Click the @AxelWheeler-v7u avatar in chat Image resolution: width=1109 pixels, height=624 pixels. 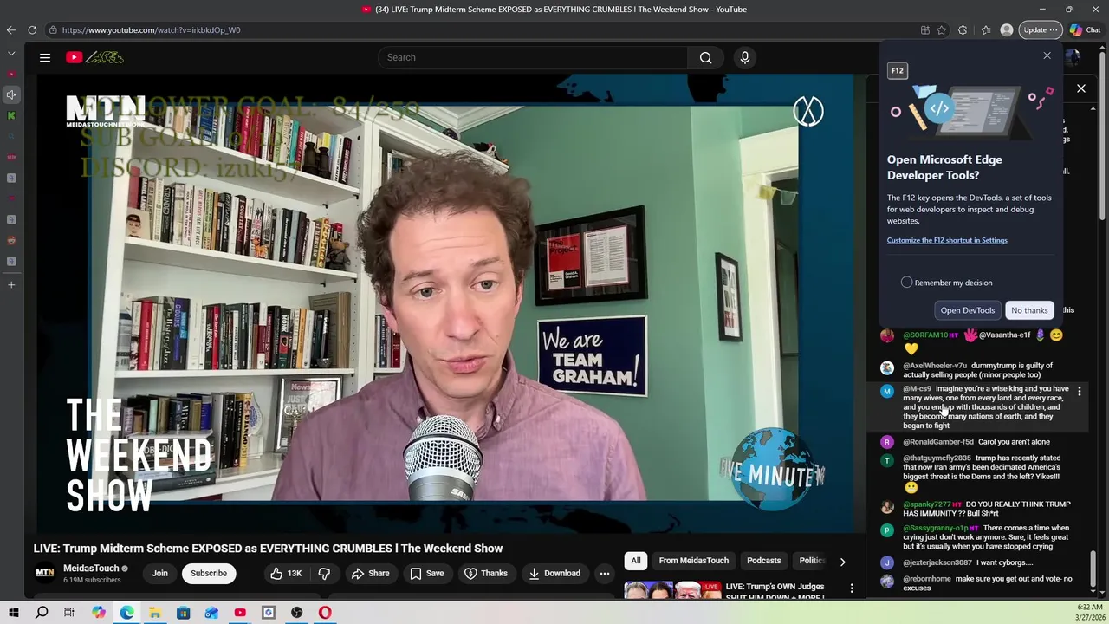pos(887,367)
